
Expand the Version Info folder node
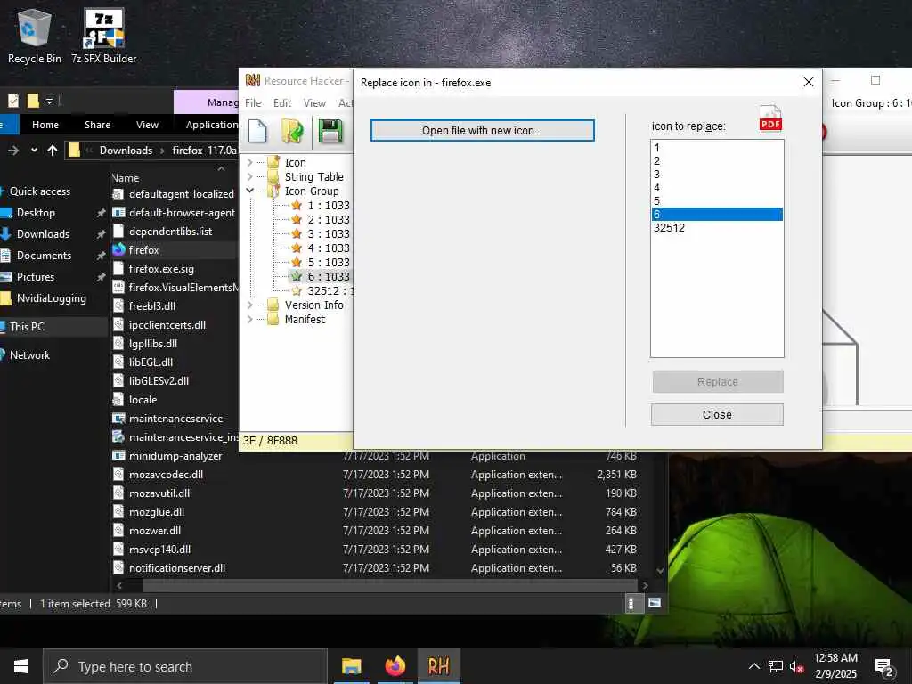[x=250, y=305]
